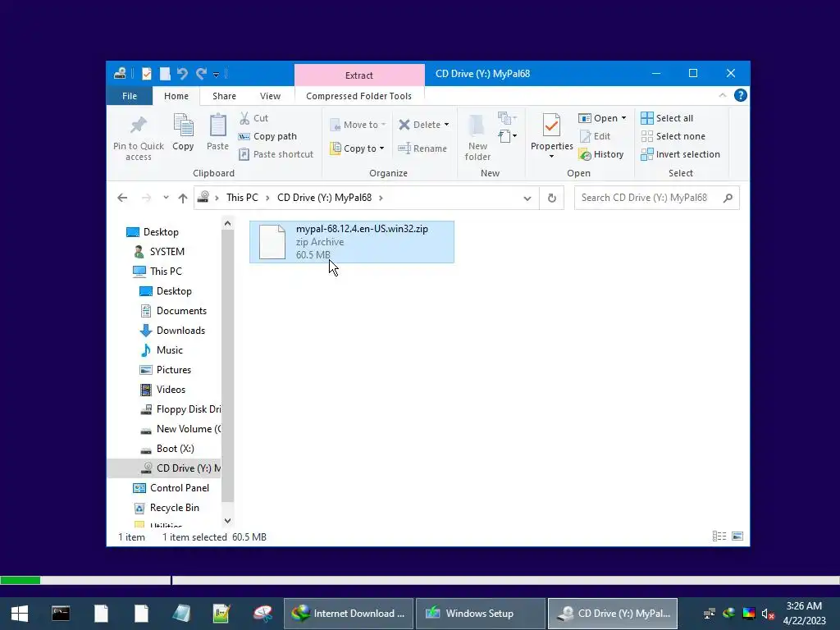The image size is (840, 630).
Task: Click Cut in the Clipboard group
Action: coord(254,118)
